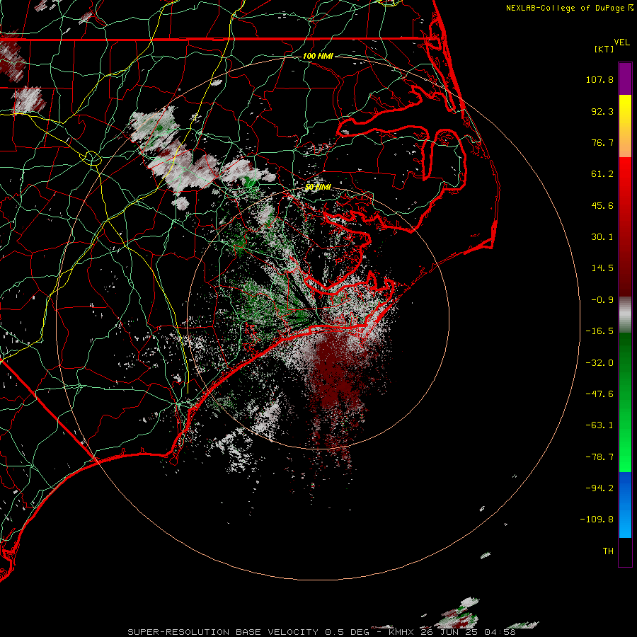The image size is (637, 637).
Task: Click the [KT] units label
Action: (x=604, y=49)
